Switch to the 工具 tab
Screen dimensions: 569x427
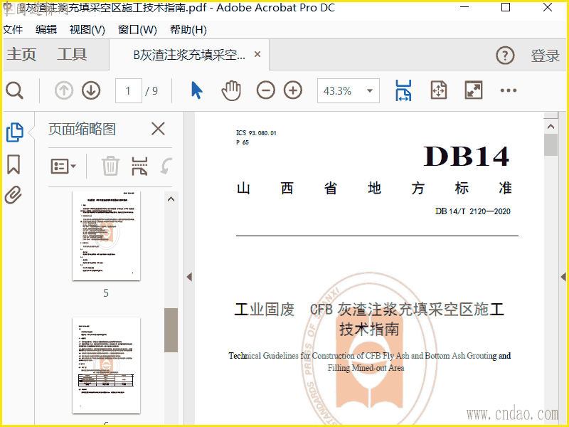click(x=72, y=55)
